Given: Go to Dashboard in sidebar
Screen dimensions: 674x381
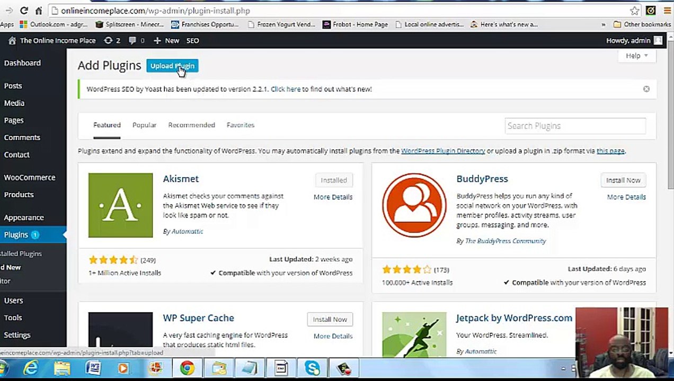Looking at the screenshot, I should click(22, 63).
